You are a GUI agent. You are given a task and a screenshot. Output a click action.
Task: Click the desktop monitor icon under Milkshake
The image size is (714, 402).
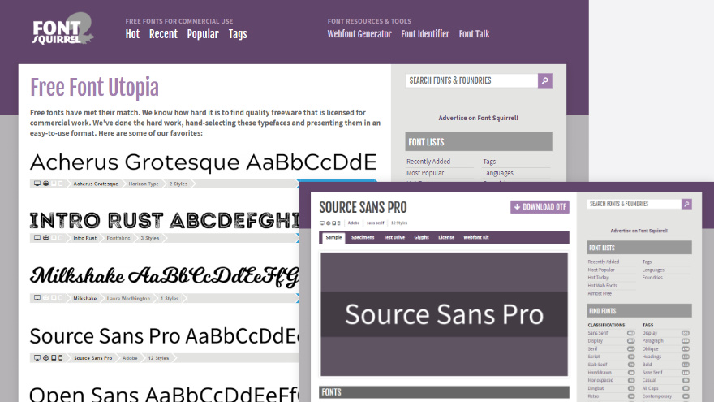37,298
